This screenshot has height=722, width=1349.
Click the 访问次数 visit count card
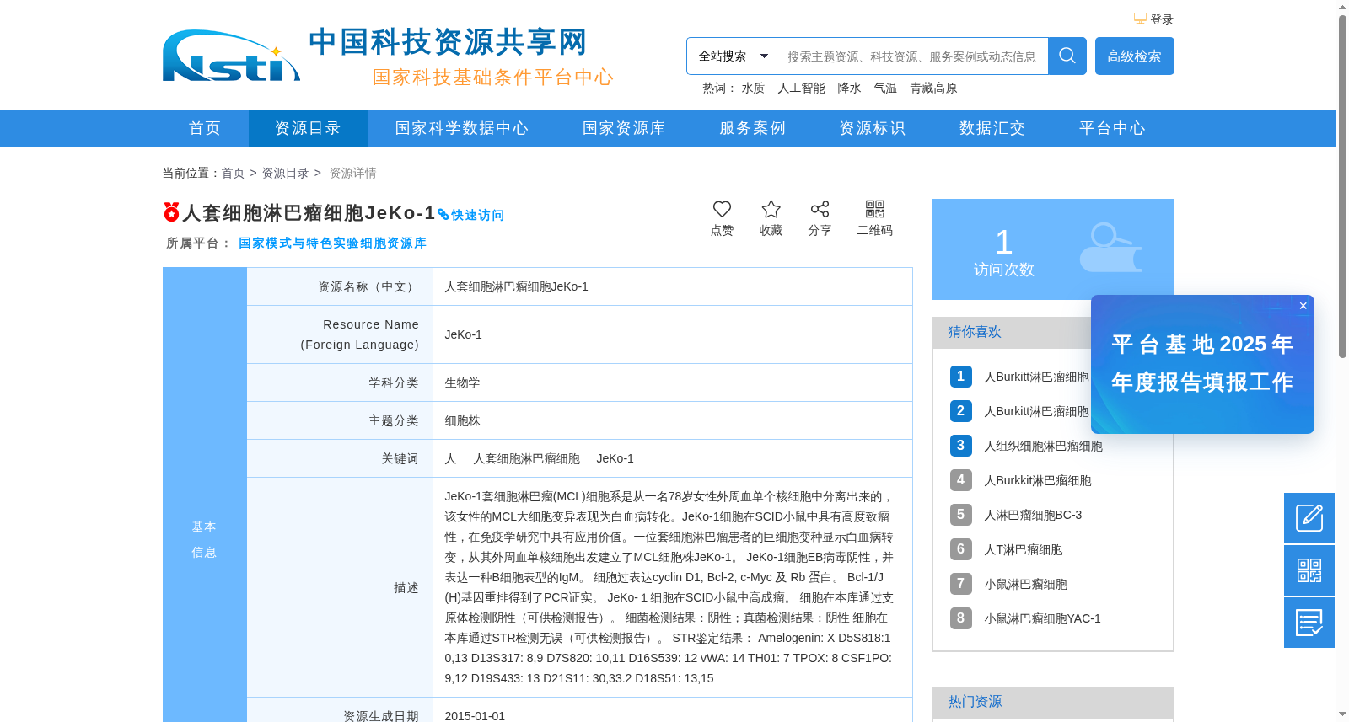click(x=1053, y=249)
